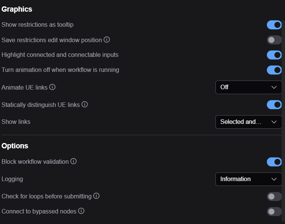Image resolution: width=285 pixels, height=224 pixels.
Task: Click info icon beside Animate UE links
Action: pyautogui.click(x=52, y=87)
